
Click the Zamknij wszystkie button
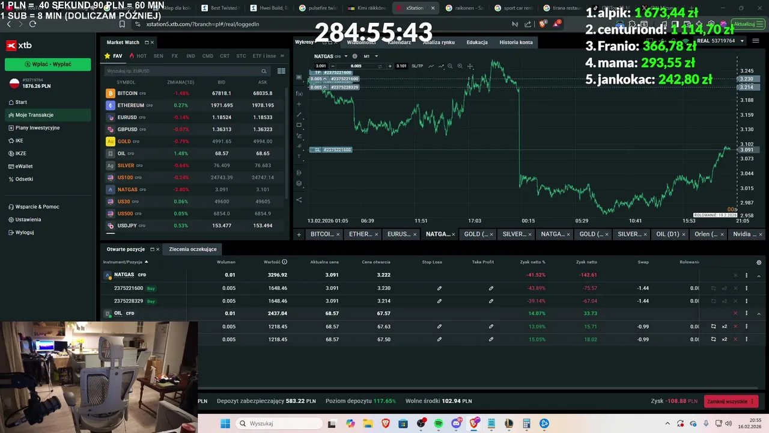[x=731, y=401]
